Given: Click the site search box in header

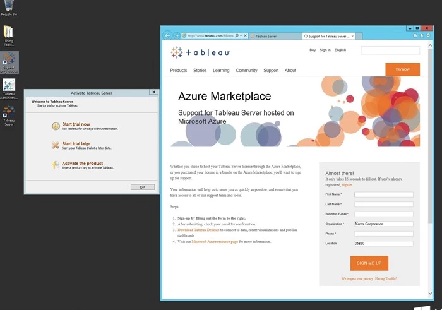Looking at the screenshot, I should click(390, 50).
